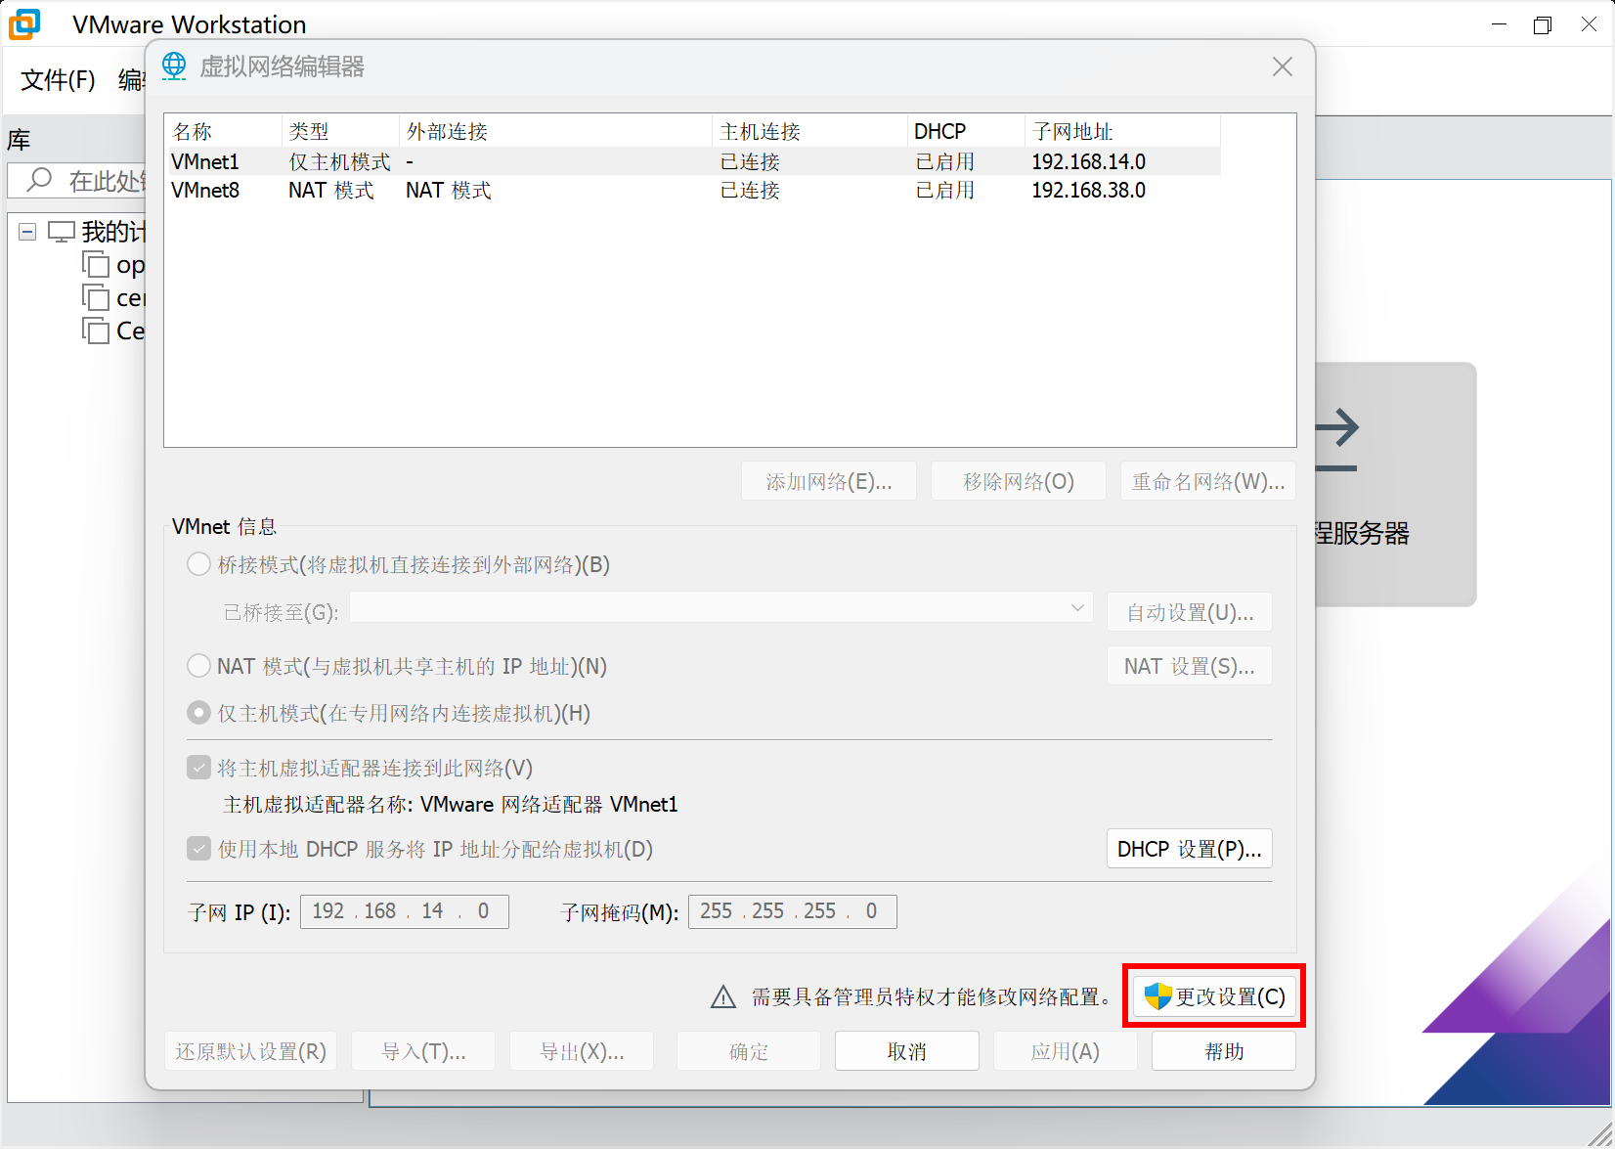Select the VM entry starting with 'op'
Viewport: 1615px width, 1149px height.
[x=114, y=265]
